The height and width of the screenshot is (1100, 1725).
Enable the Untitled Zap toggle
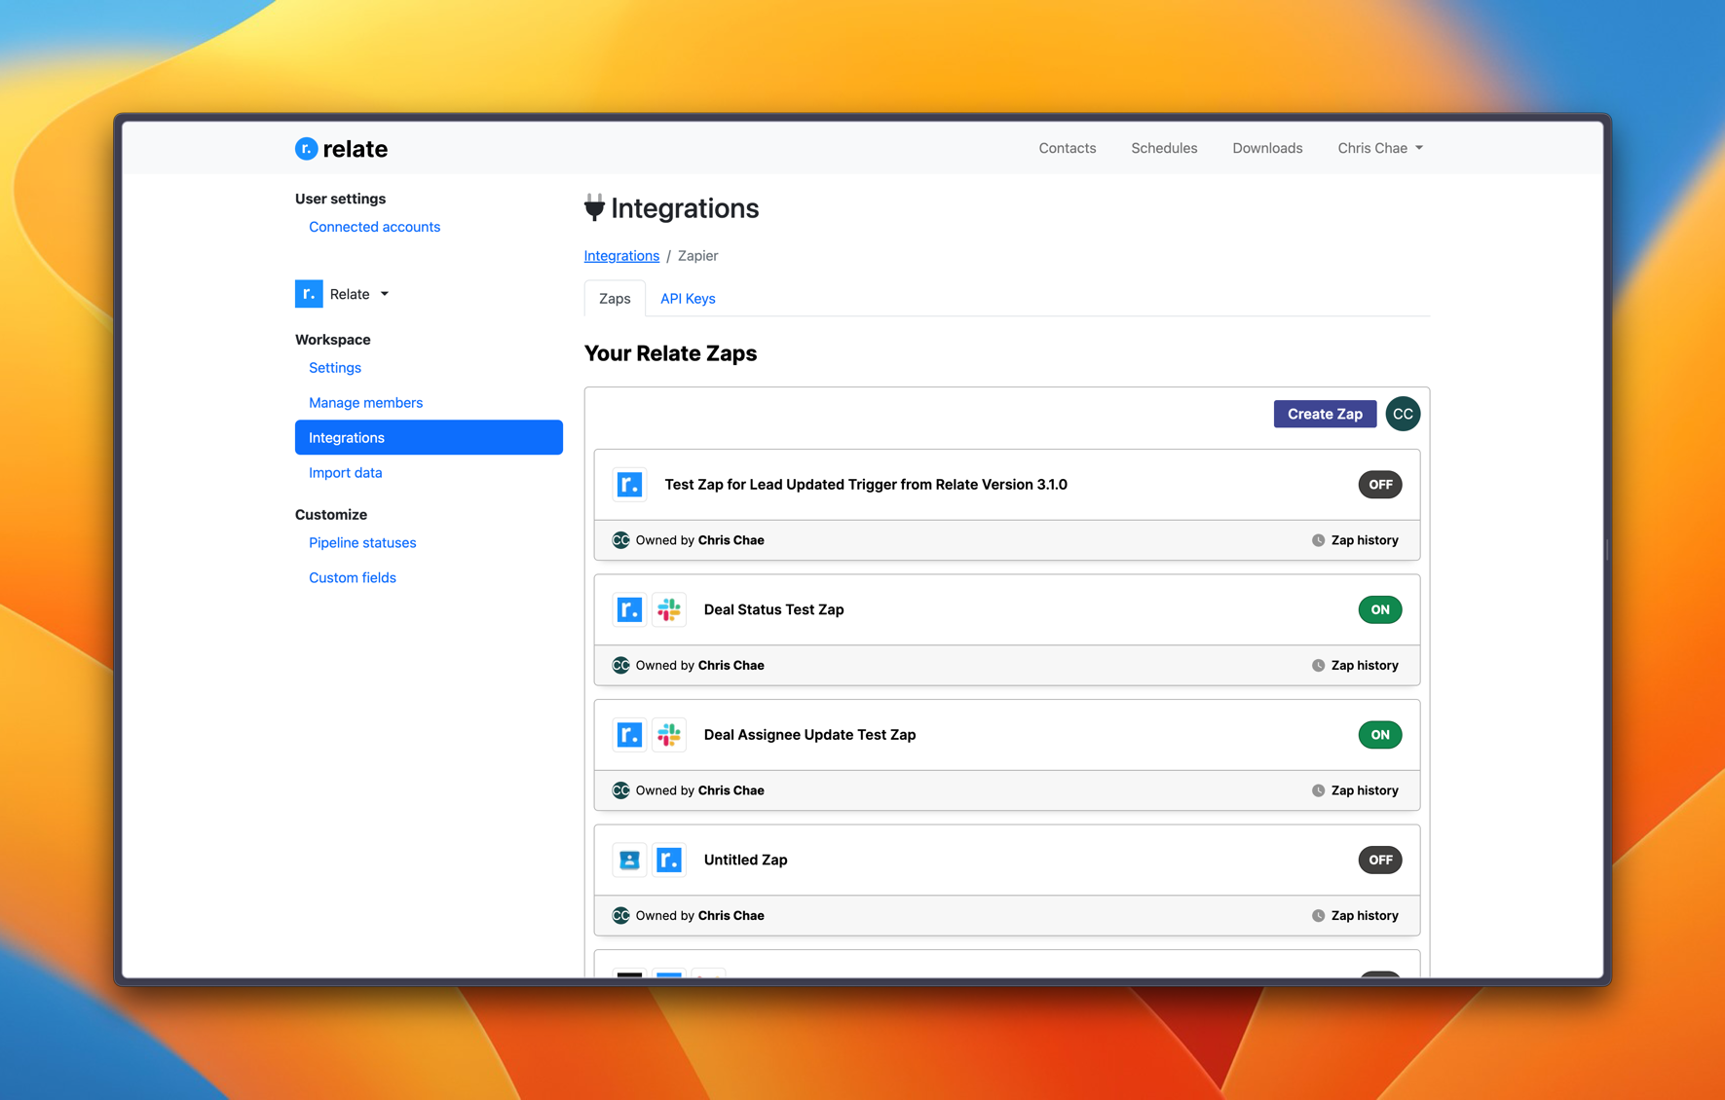pos(1380,860)
